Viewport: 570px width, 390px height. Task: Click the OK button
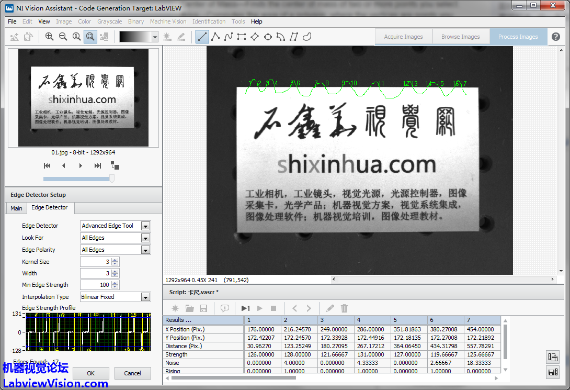point(91,373)
